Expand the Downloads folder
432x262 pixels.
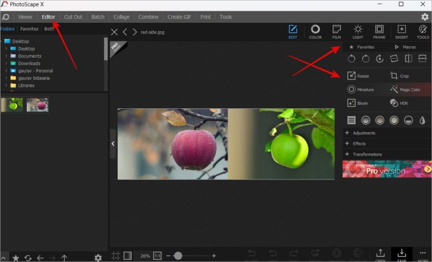[6, 63]
